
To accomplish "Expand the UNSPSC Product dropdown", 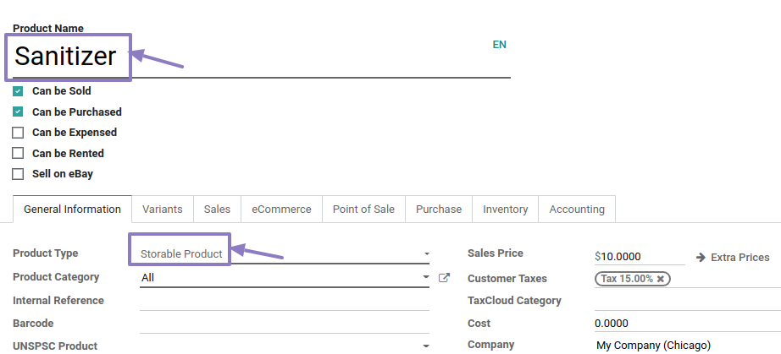I will pos(426,346).
